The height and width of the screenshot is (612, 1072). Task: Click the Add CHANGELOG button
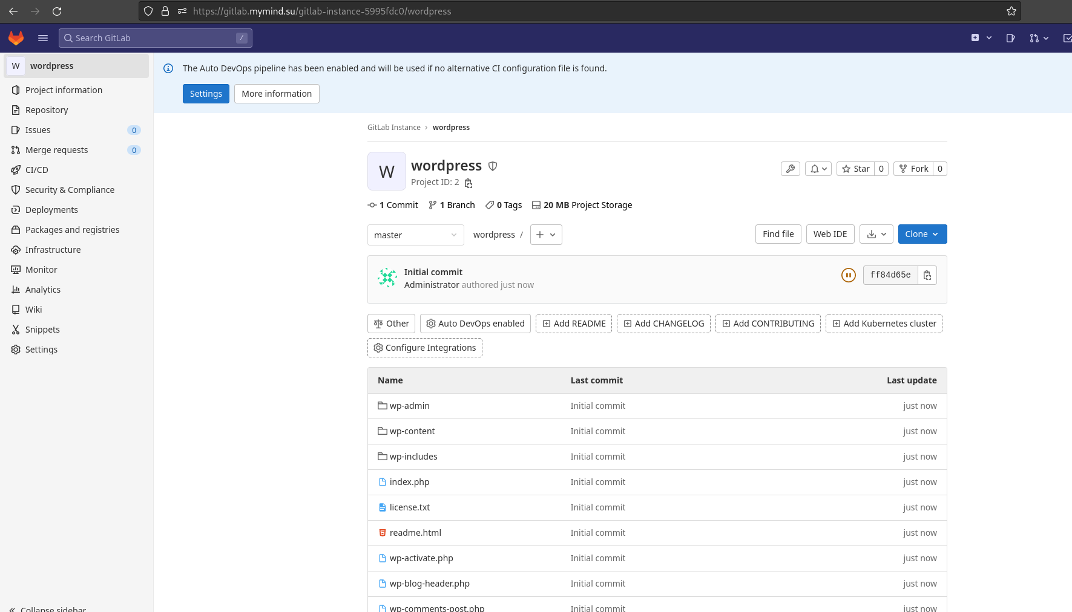[663, 324]
